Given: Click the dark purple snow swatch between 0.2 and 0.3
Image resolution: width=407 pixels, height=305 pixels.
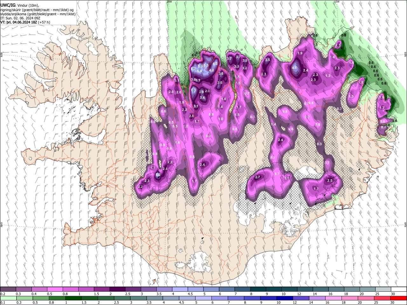Looking at the screenshot, I should (8, 289).
